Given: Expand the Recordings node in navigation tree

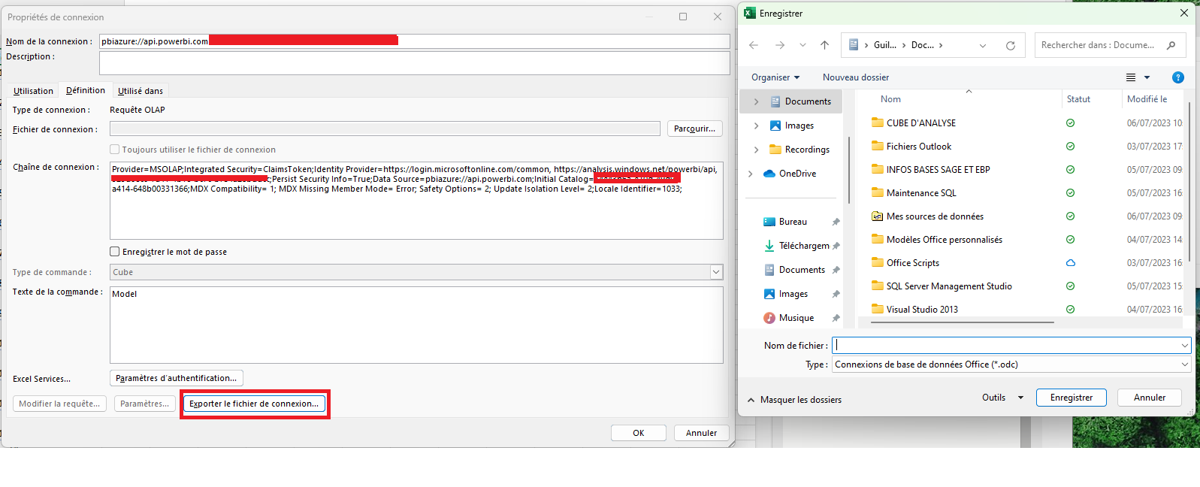Looking at the screenshot, I should coord(757,150).
